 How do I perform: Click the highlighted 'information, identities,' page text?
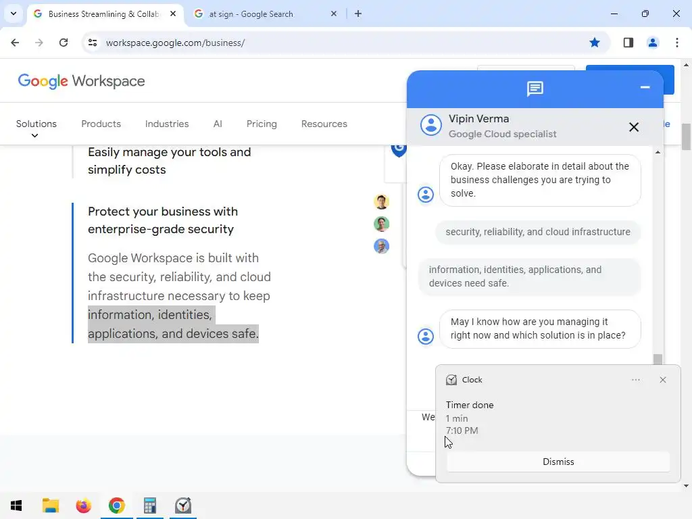[150, 315]
